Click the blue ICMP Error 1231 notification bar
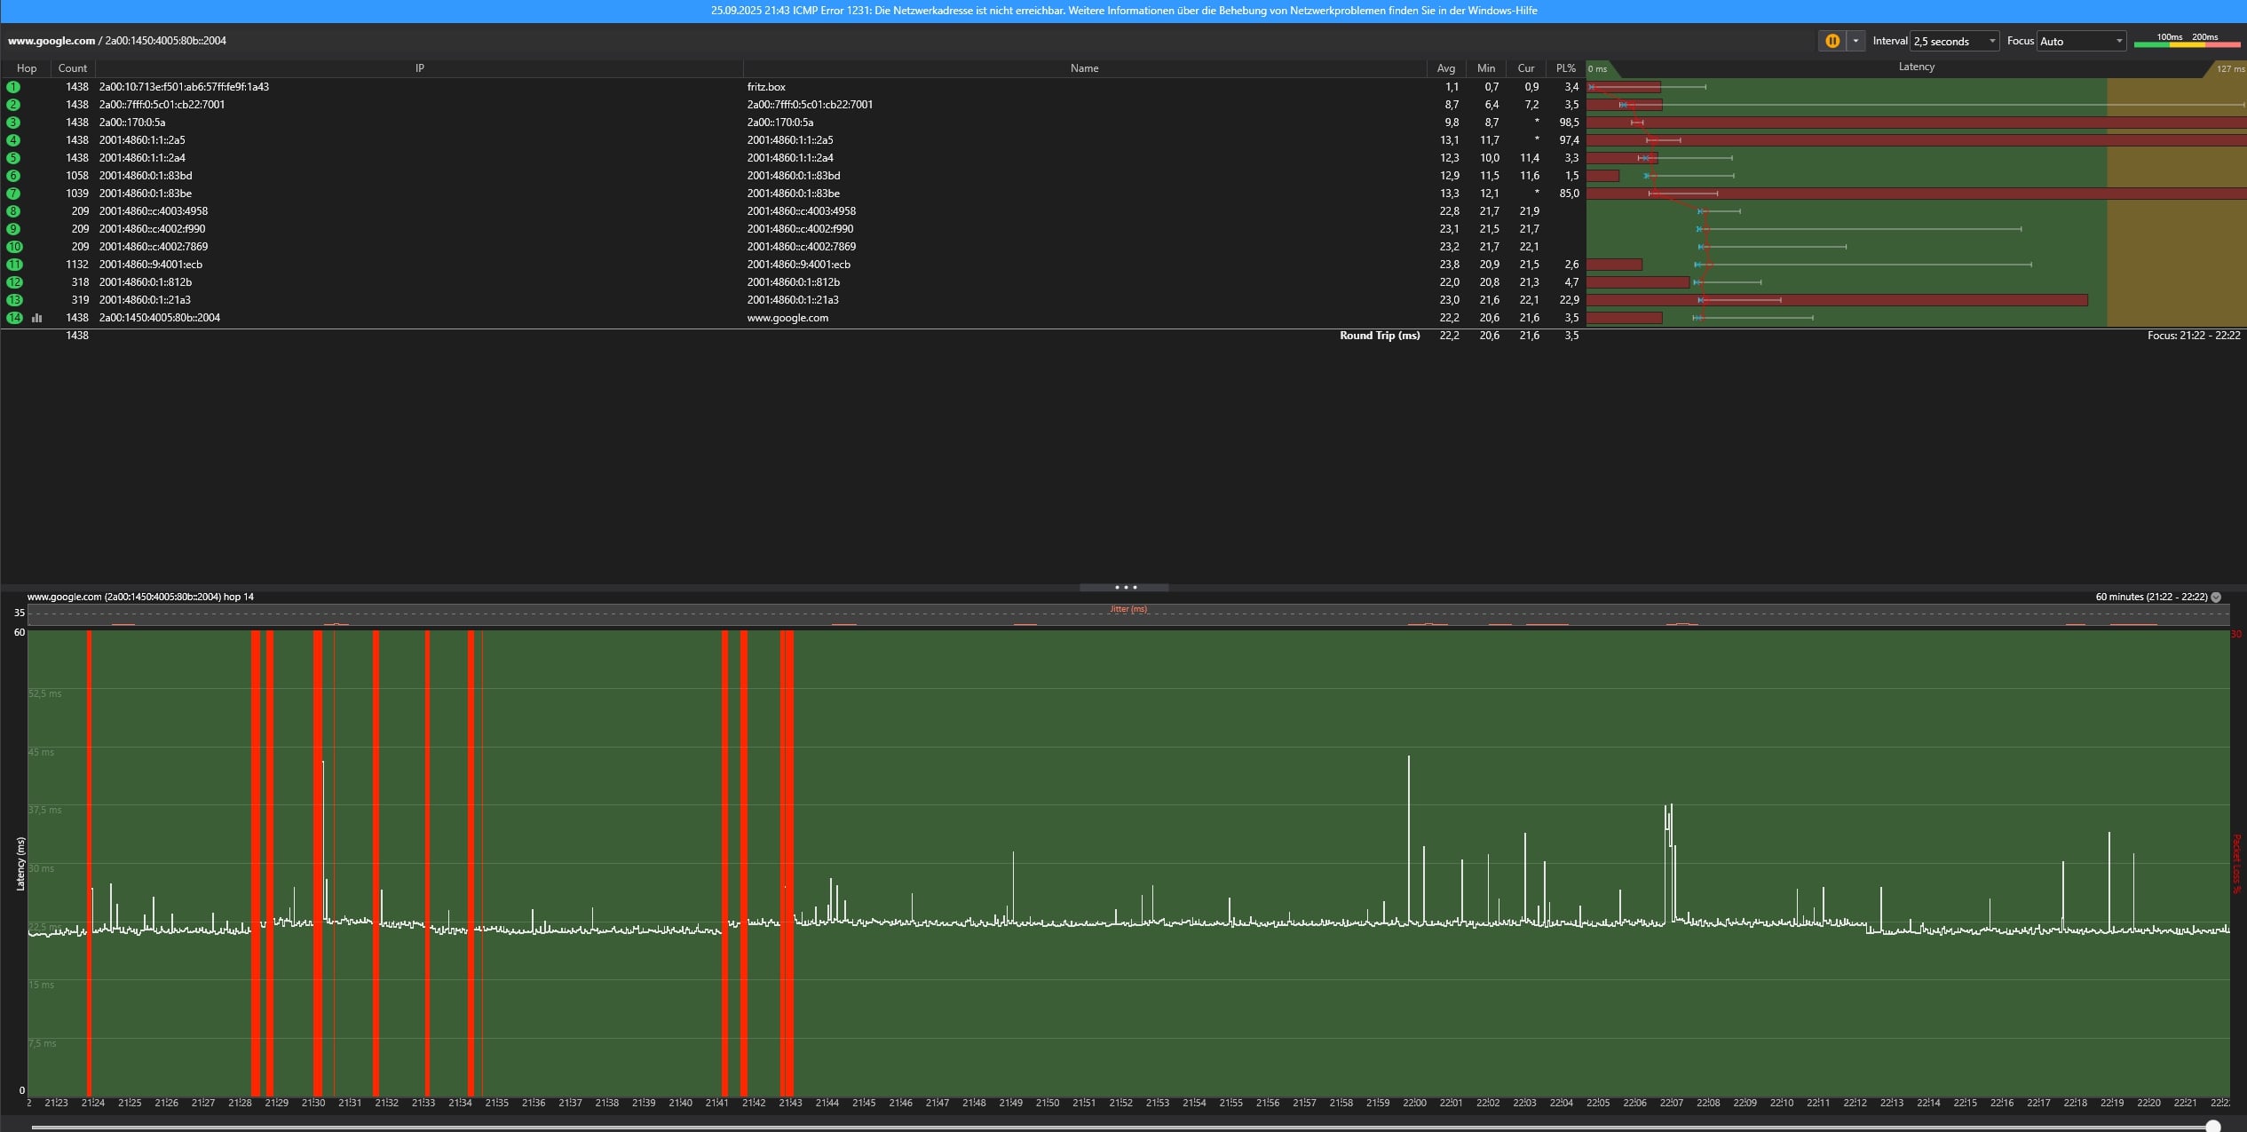The height and width of the screenshot is (1132, 2247). click(x=1123, y=11)
